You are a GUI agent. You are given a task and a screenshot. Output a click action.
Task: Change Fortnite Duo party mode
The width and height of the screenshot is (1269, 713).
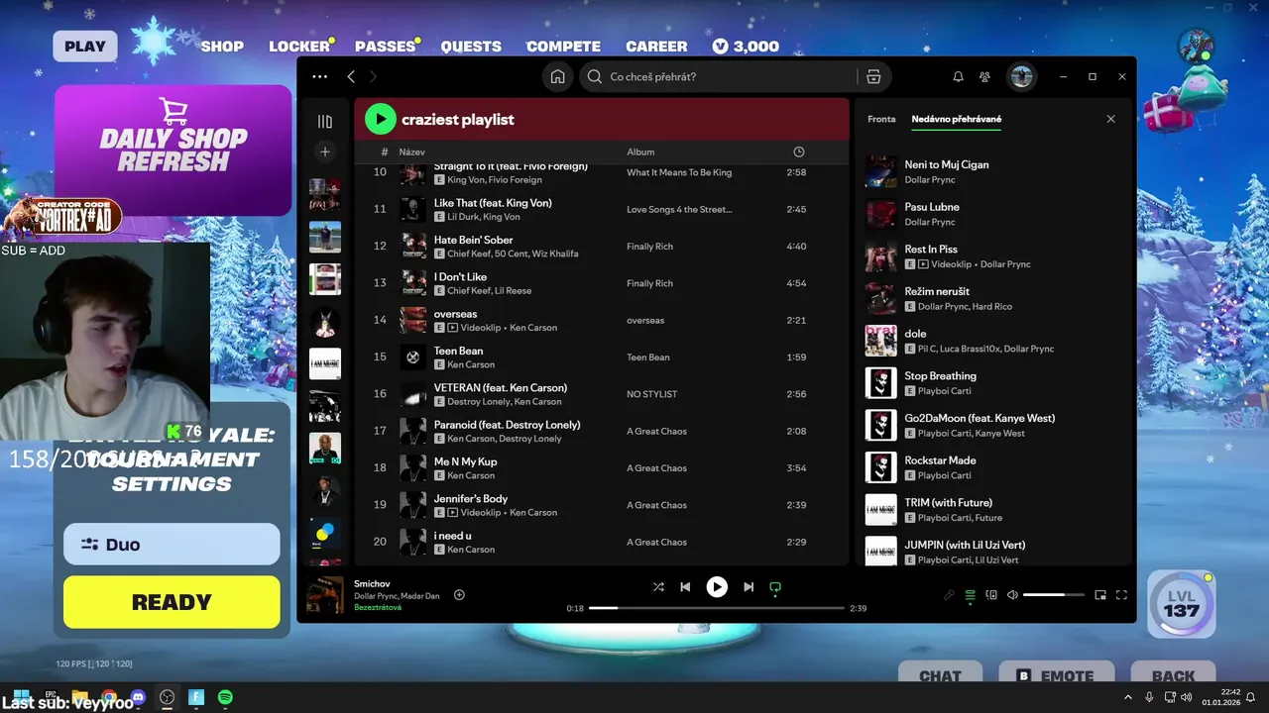pyautogui.click(x=172, y=544)
